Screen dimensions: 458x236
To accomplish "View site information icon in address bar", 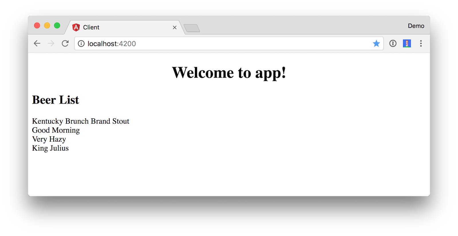I will point(81,44).
